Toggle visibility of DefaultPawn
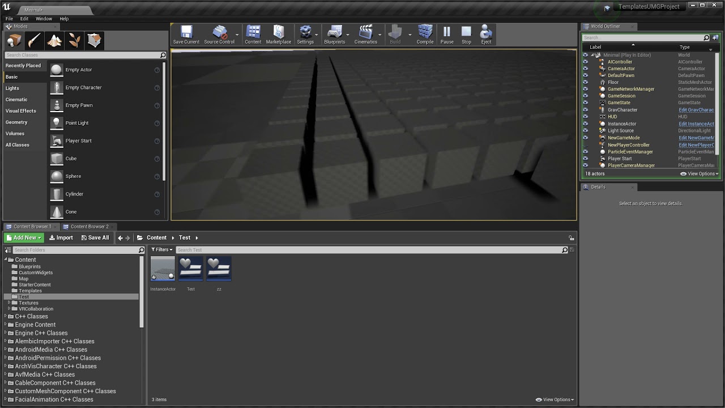This screenshot has height=408, width=725. (586, 75)
